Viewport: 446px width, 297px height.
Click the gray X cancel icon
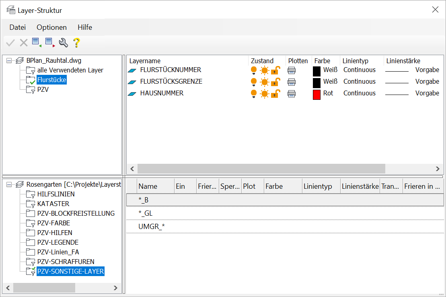[x=24, y=42]
